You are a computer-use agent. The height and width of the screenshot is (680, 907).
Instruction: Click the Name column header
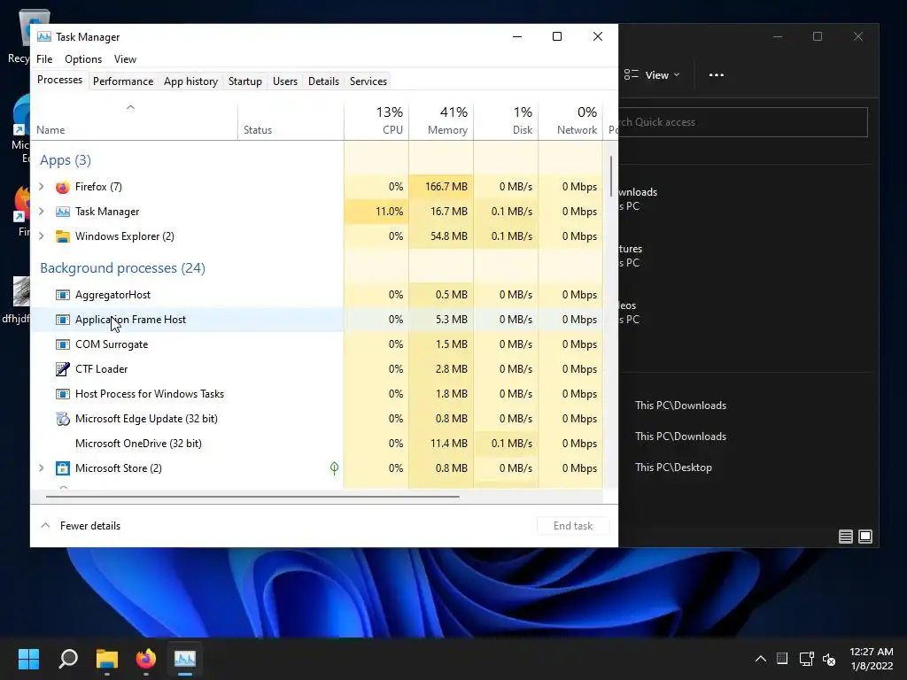pos(135,120)
